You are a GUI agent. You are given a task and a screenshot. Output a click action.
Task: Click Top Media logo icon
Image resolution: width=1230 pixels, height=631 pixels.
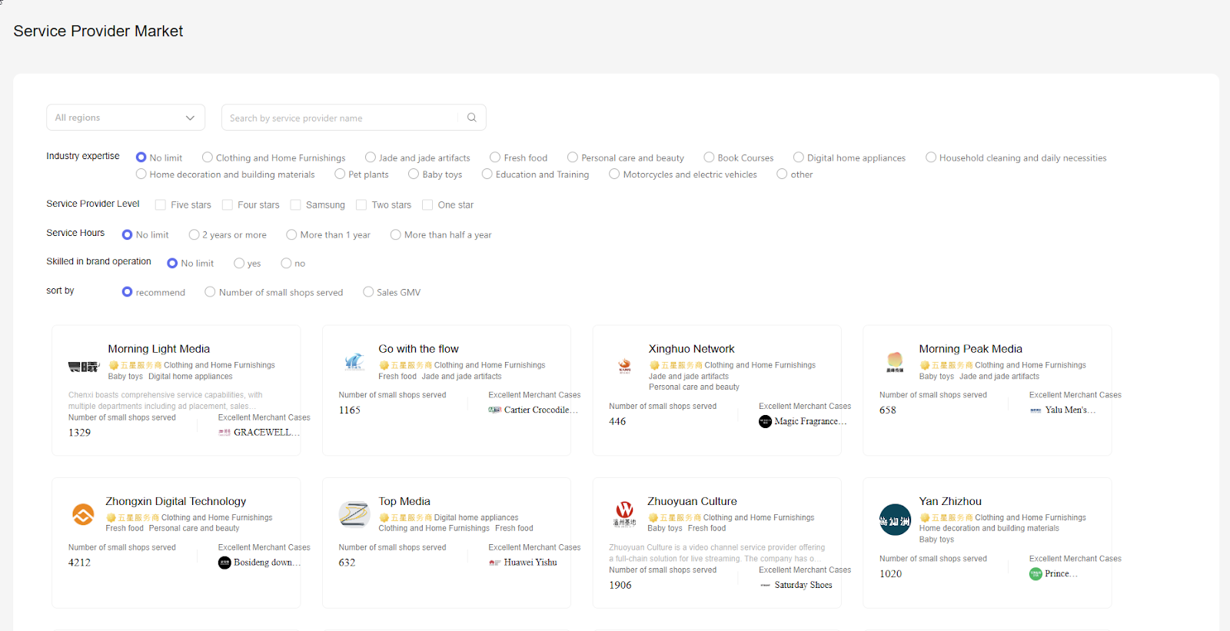(x=354, y=514)
